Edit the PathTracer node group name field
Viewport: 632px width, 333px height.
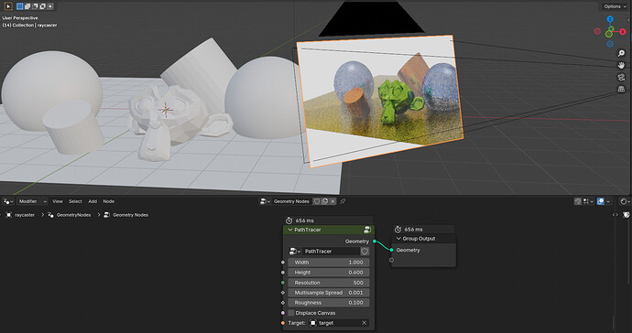click(x=332, y=252)
